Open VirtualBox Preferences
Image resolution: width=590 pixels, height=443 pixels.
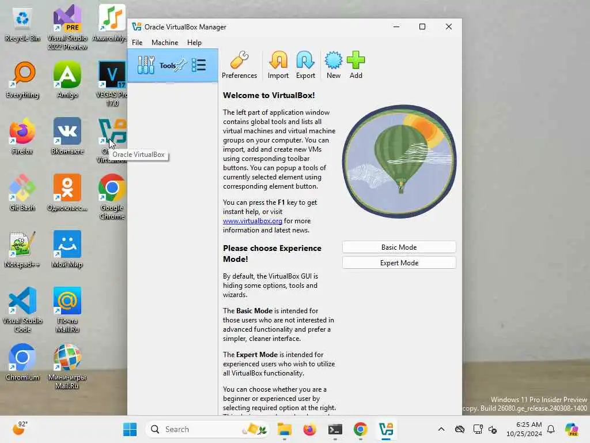[x=239, y=65]
